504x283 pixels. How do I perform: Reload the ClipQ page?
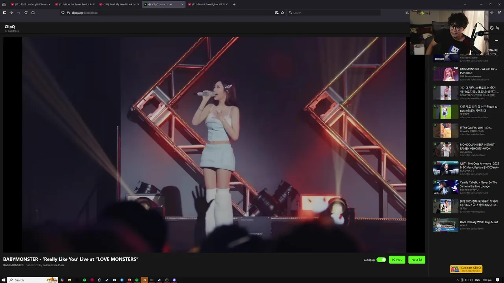pos(26,13)
